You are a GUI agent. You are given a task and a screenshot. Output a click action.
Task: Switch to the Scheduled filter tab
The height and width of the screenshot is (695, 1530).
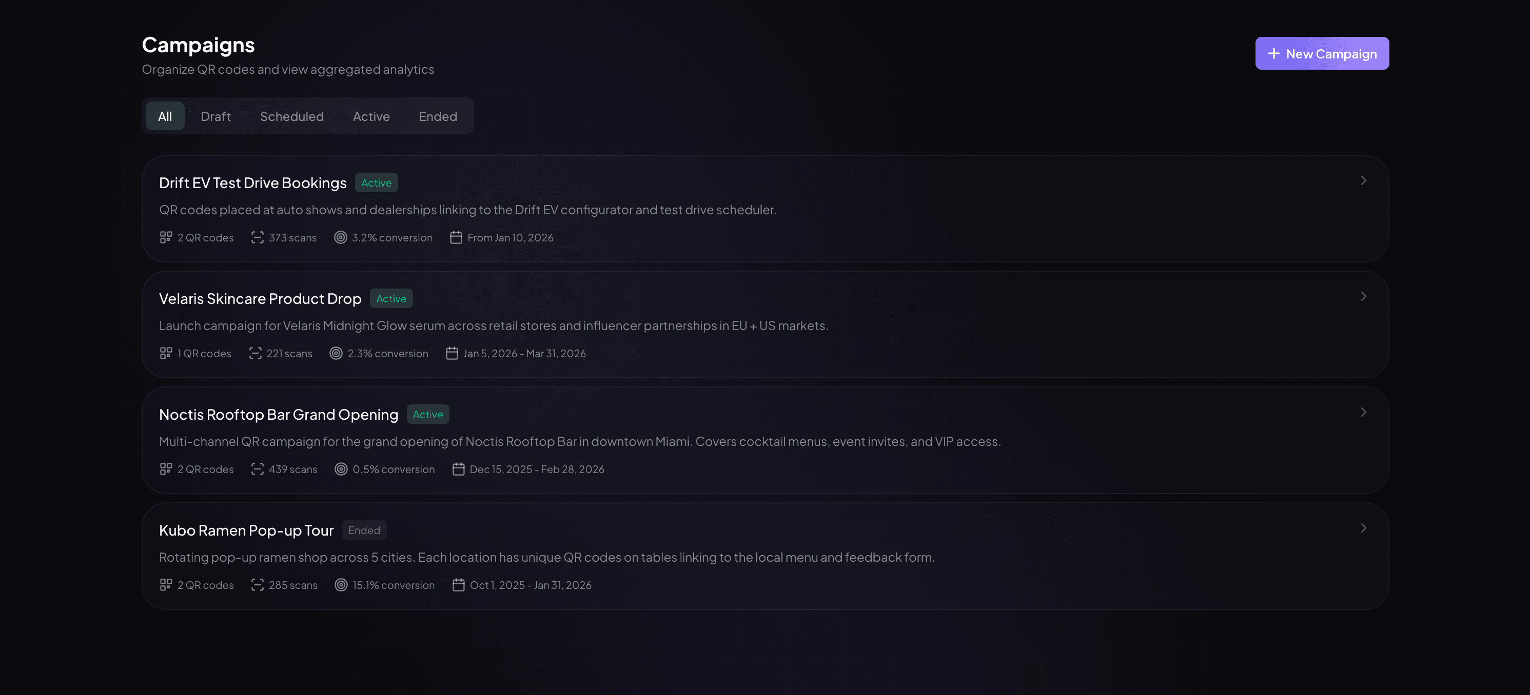[x=291, y=116]
